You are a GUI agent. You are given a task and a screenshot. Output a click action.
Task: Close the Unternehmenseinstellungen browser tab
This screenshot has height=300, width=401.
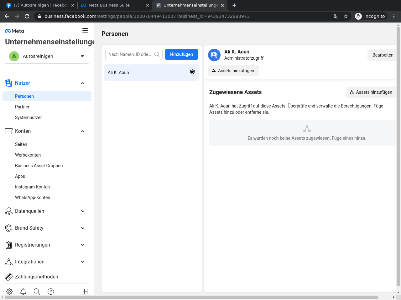[x=222, y=5]
